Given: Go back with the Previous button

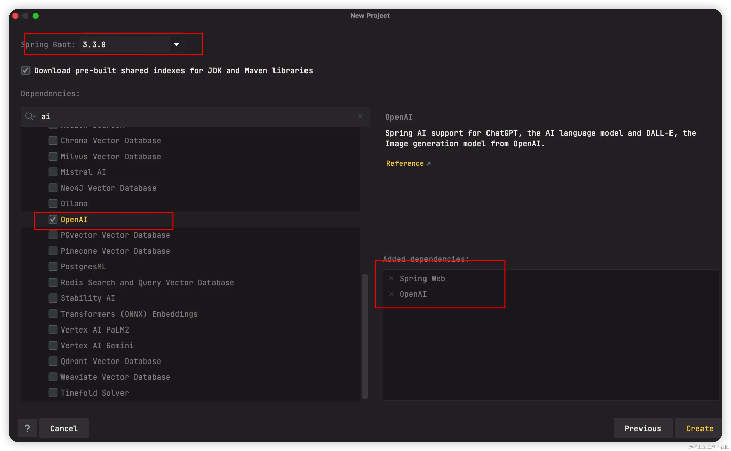Looking at the screenshot, I should 643,428.
